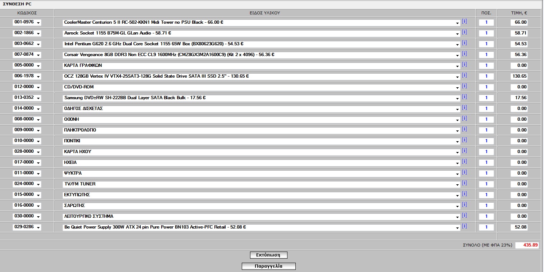This screenshot has height=272, width=544.
Task: Expand the ΨΥΚΤΡΑ product dropdown
Action: tap(262, 173)
